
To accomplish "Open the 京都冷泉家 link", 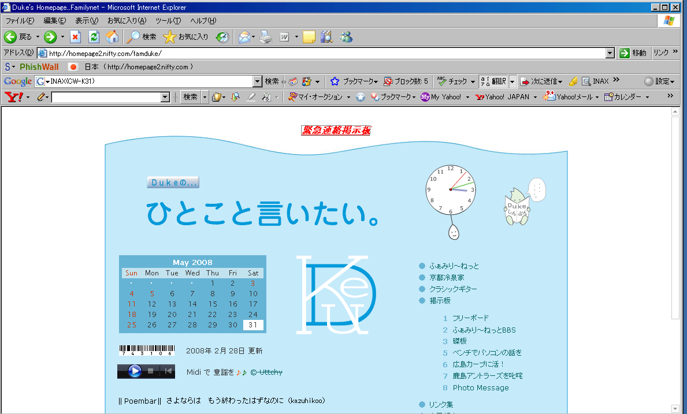I will point(447,278).
